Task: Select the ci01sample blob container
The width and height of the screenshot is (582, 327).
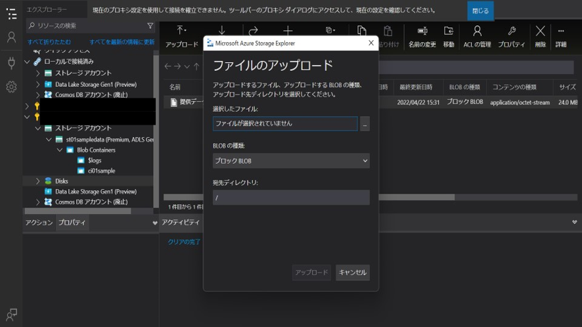Action: pos(101,171)
